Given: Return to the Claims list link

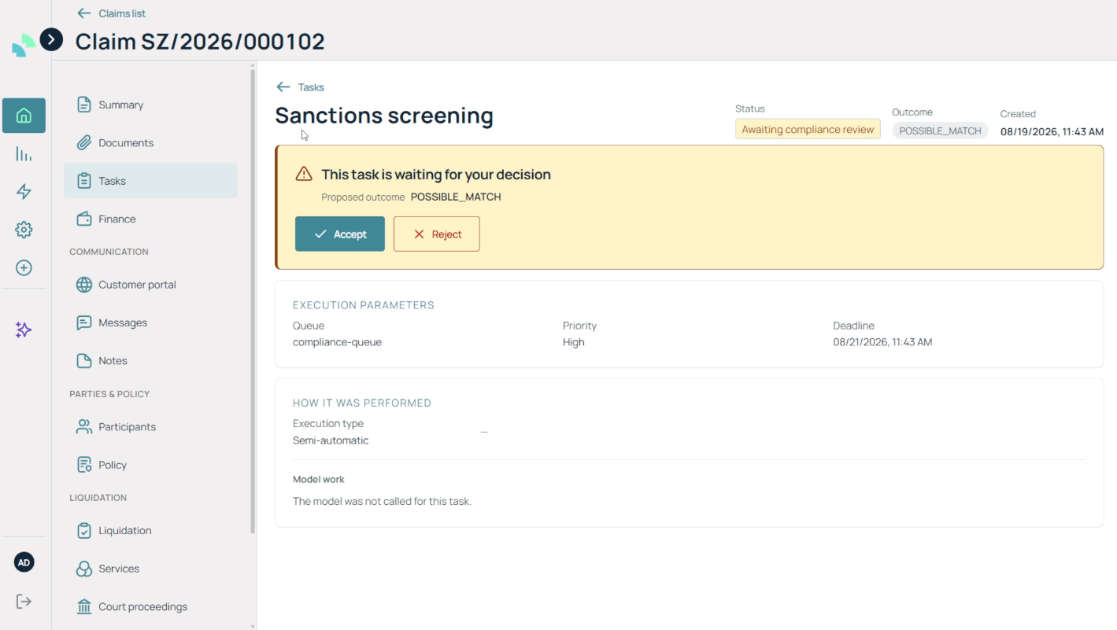Looking at the screenshot, I should [x=122, y=13].
